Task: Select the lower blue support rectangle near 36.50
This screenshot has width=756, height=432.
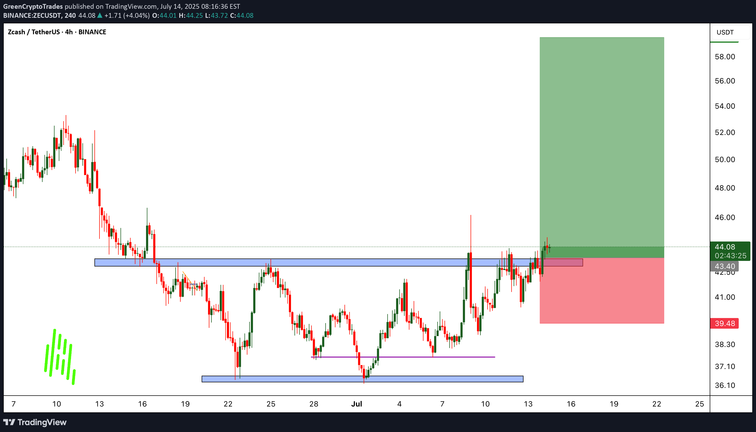Action: tap(362, 379)
